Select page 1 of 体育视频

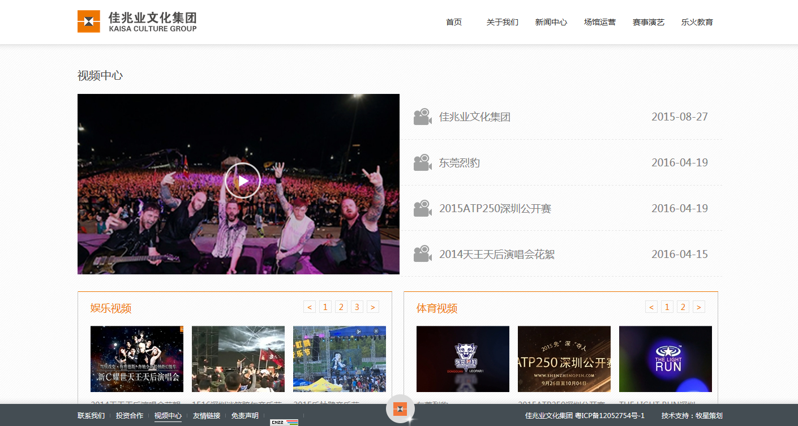click(667, 307)
